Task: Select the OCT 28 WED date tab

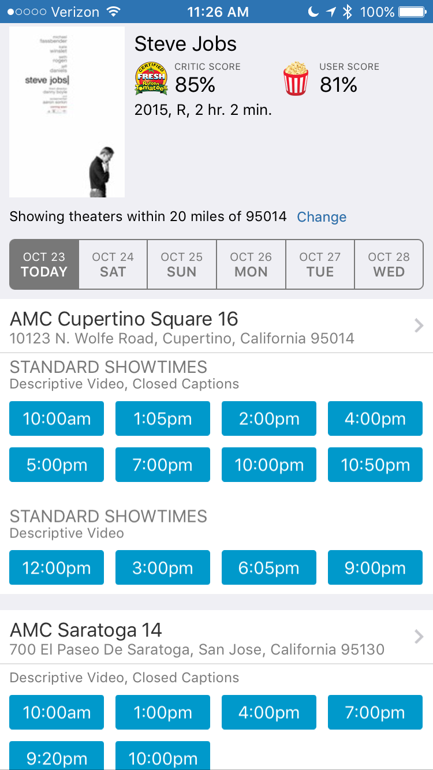Action: pyautogui.click(x=389, y=264)
